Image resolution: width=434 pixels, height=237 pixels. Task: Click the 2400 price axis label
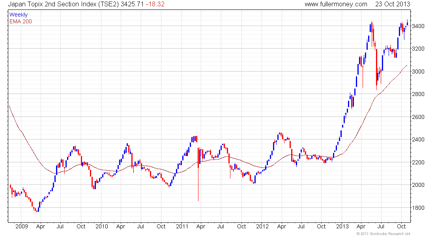point(418,139)
